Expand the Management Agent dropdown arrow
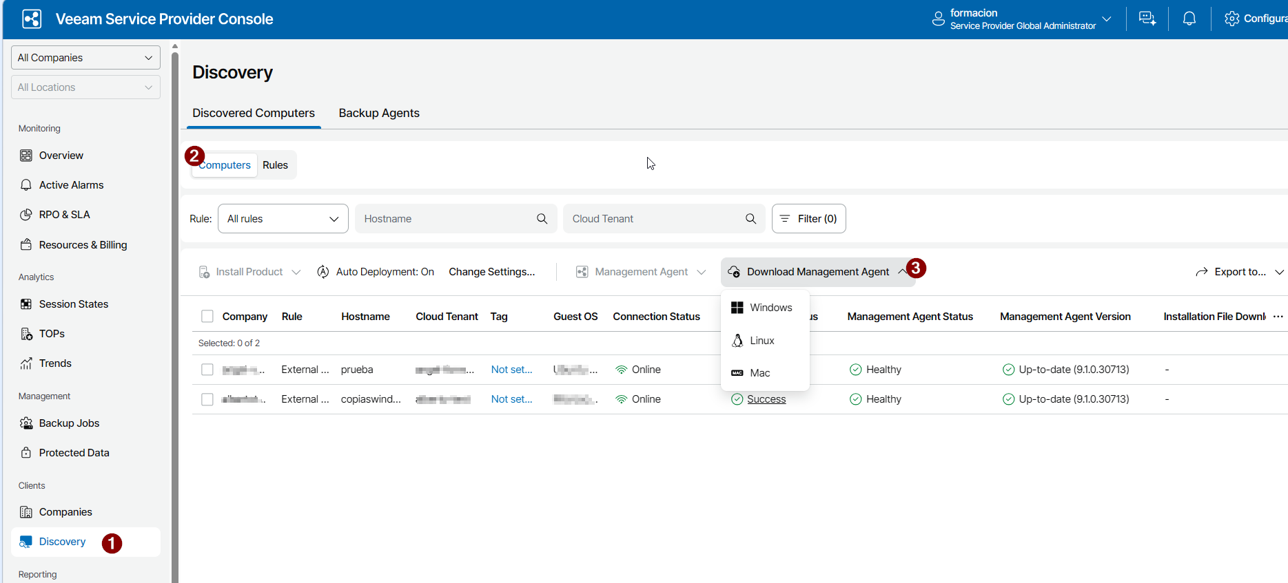Screen dimensions: 1288x583 tap(702, 272)
